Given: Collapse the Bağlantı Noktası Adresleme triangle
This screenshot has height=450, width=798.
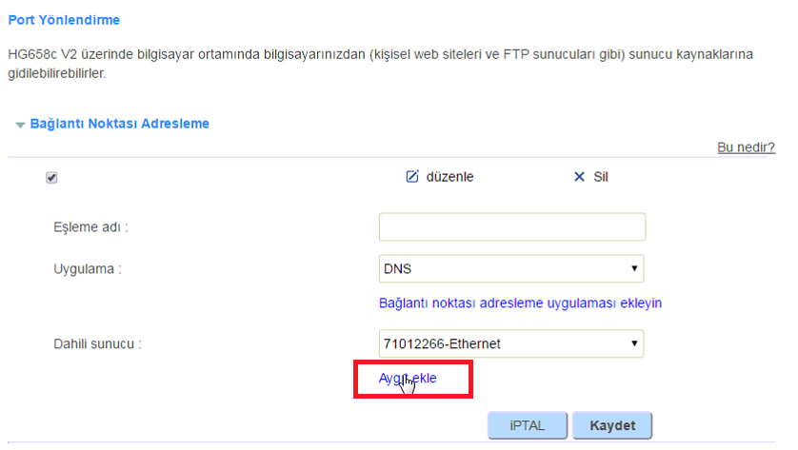Looking at the screenshot, I should pyautogui.click(x=20, y=125).
